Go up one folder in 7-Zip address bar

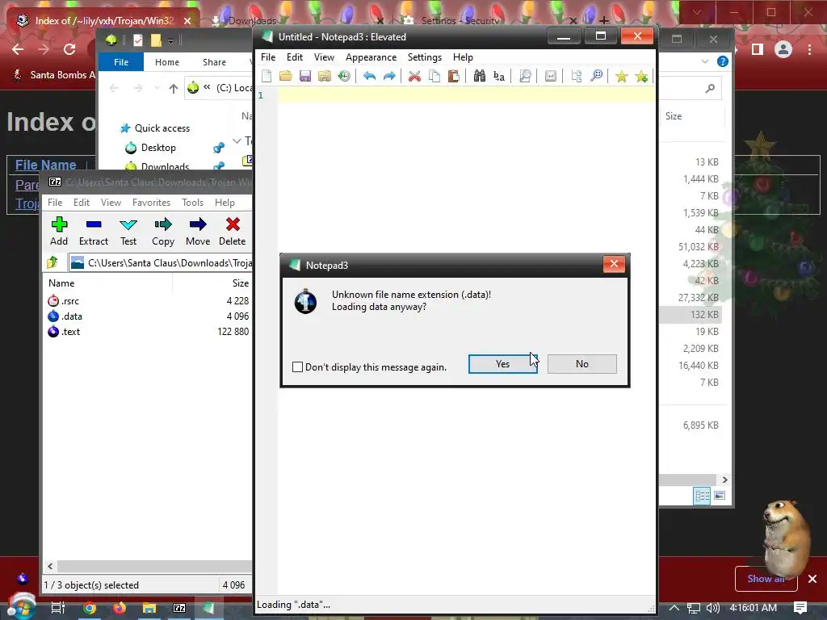coord(52,262)
